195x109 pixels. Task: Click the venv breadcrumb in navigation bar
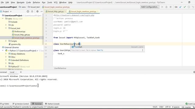[22, 7]
